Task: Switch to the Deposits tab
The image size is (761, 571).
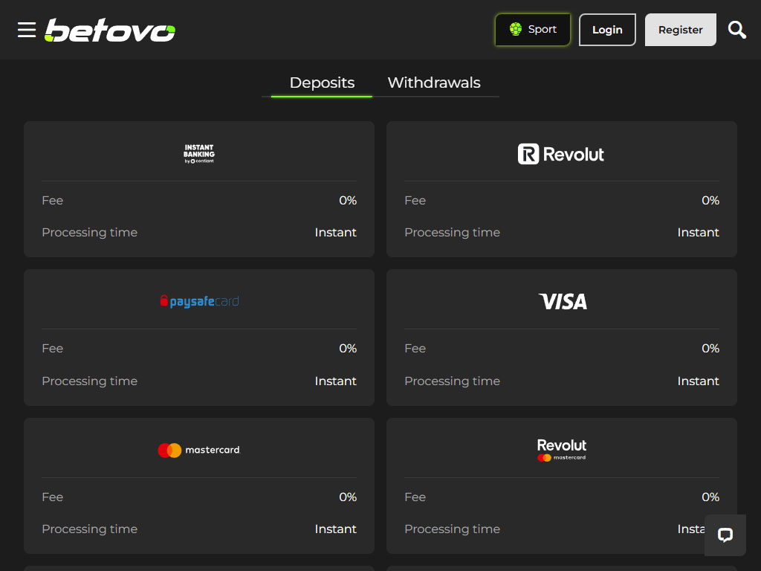Action: [x=322, y=83]
